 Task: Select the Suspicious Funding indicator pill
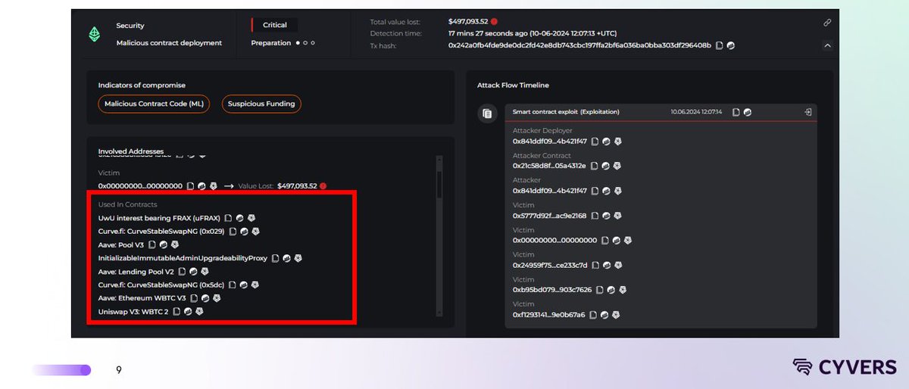(x=261, y=104)
